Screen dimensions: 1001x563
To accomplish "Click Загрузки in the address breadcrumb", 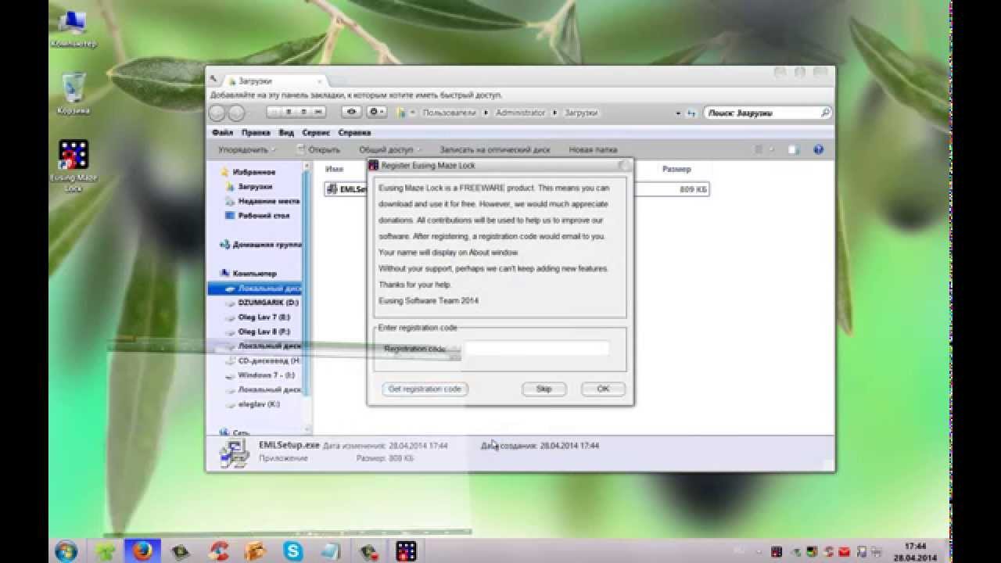I will (581, 113).
